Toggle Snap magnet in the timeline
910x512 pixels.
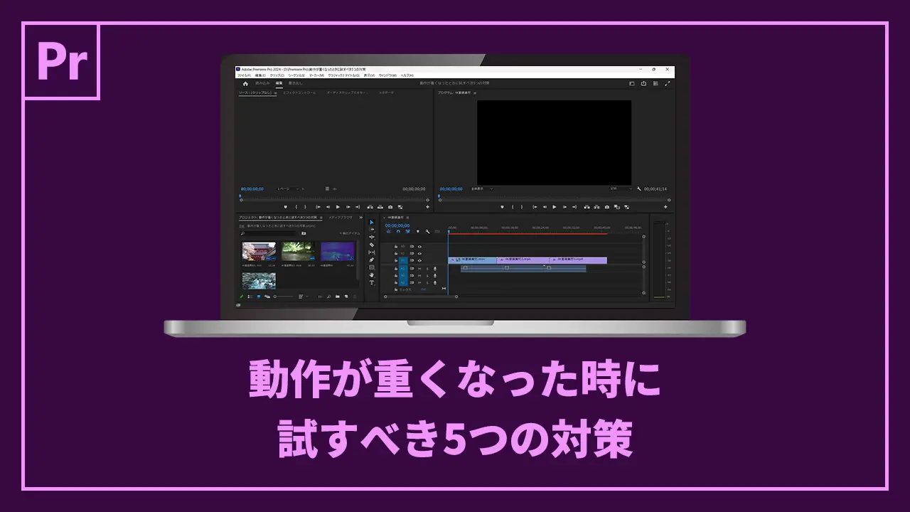click(x=398, y=231)
